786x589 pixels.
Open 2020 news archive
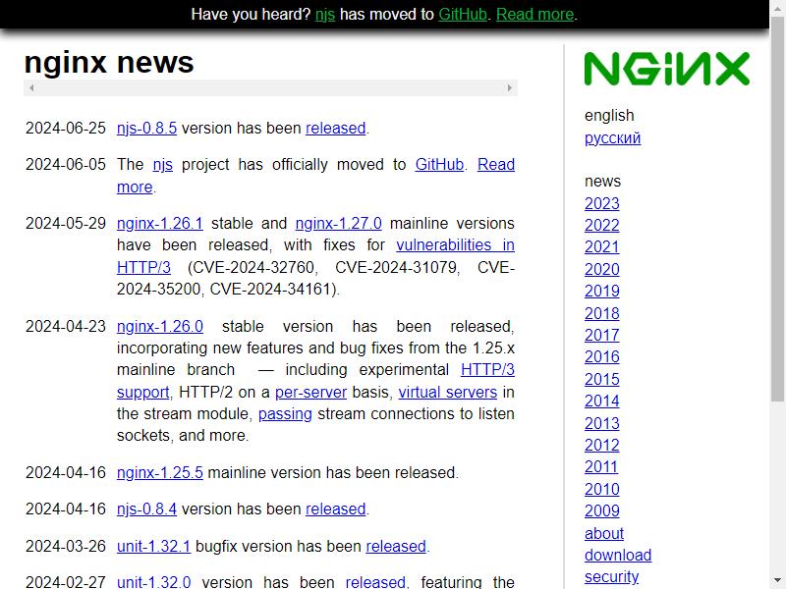pos(601,269)
